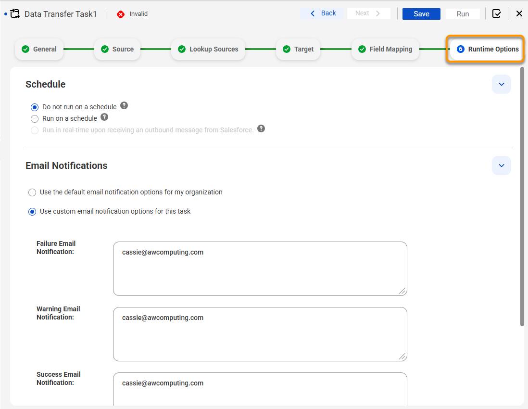Go to the General step

click(x=39, y=49)
